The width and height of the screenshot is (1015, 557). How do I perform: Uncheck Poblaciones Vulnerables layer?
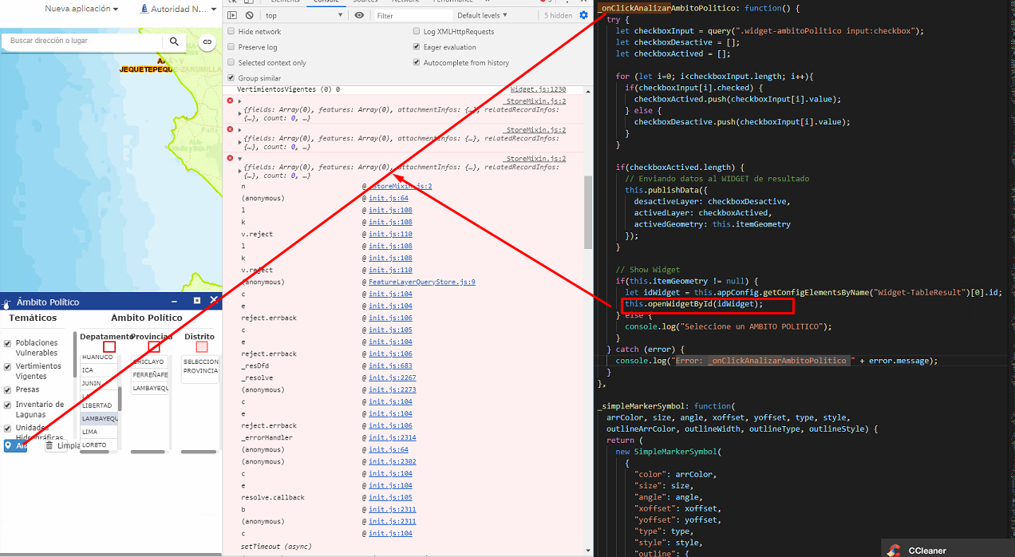click(x=8, y=343)
